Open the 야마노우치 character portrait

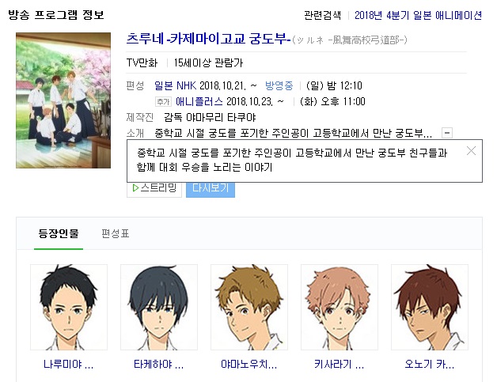coord(249,307)
